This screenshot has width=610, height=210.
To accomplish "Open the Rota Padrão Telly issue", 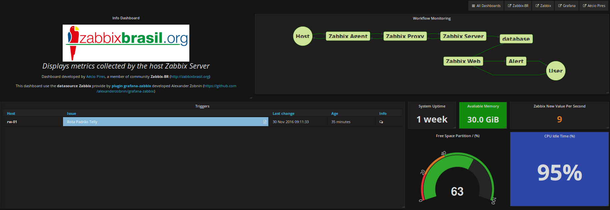I will 82,122.
